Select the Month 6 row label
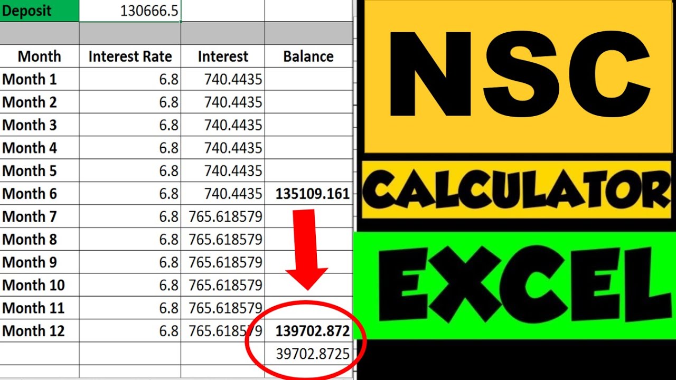The width and height of the screenshot is (676, 380). click(x=40, y=194)
